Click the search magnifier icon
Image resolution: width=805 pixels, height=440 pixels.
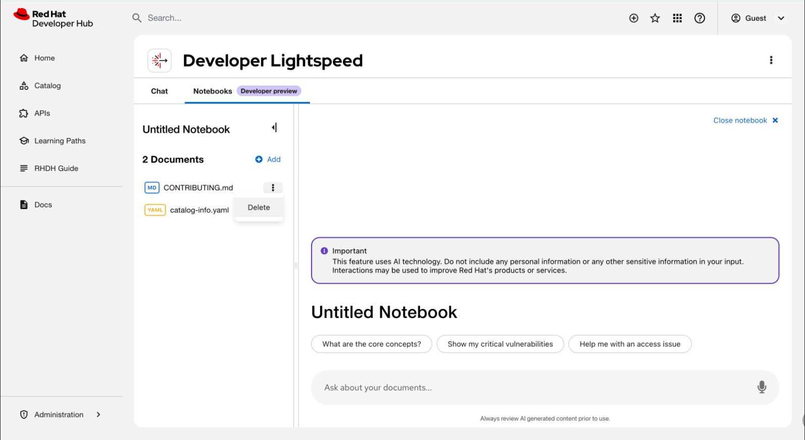(137, 18)
